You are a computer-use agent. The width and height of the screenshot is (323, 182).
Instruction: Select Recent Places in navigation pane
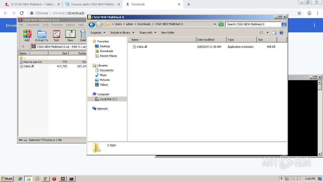tap(108, 56)
